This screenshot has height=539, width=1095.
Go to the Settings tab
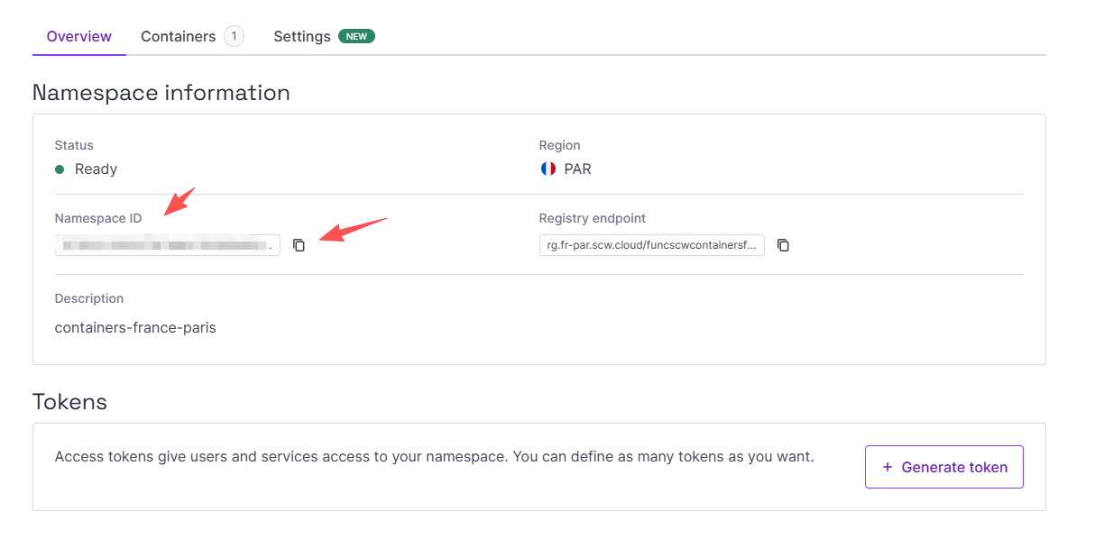(x=302, y=37)
